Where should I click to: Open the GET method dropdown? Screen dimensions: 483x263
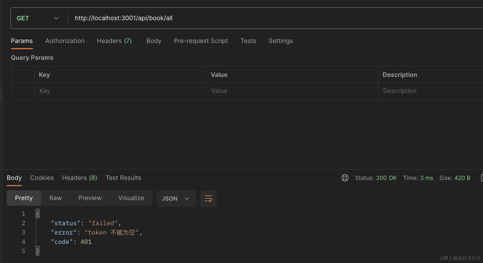(x=38, y=18)
